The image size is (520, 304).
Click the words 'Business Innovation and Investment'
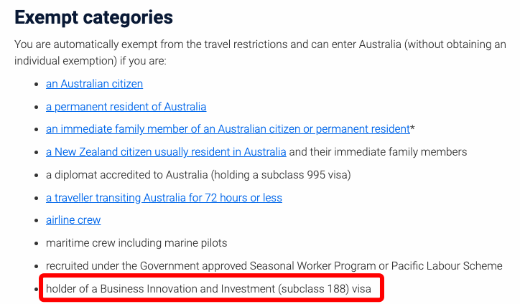point(187,289)
